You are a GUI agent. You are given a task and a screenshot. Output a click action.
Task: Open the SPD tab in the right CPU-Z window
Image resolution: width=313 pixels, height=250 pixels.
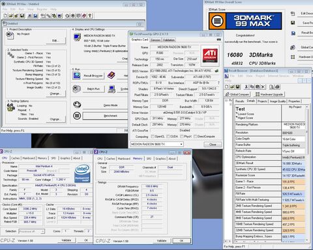149,159
